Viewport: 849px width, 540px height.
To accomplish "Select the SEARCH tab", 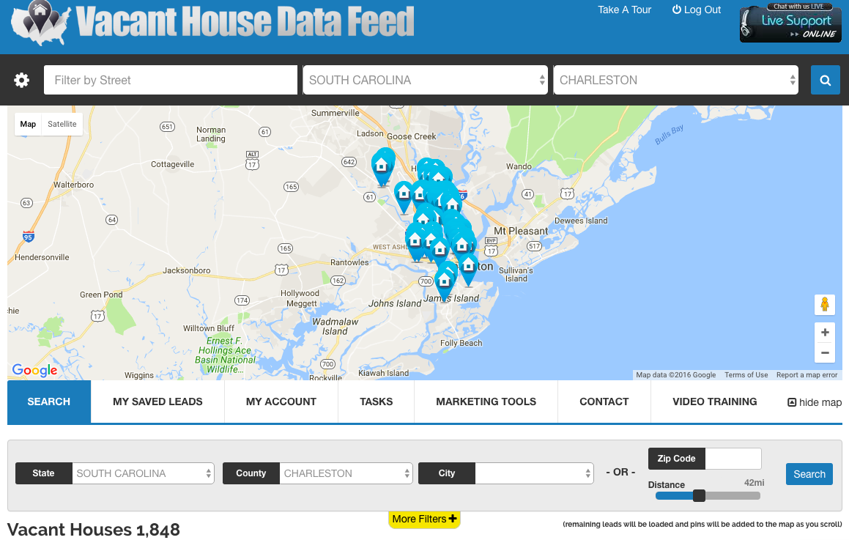I will [x=49, y=402].
